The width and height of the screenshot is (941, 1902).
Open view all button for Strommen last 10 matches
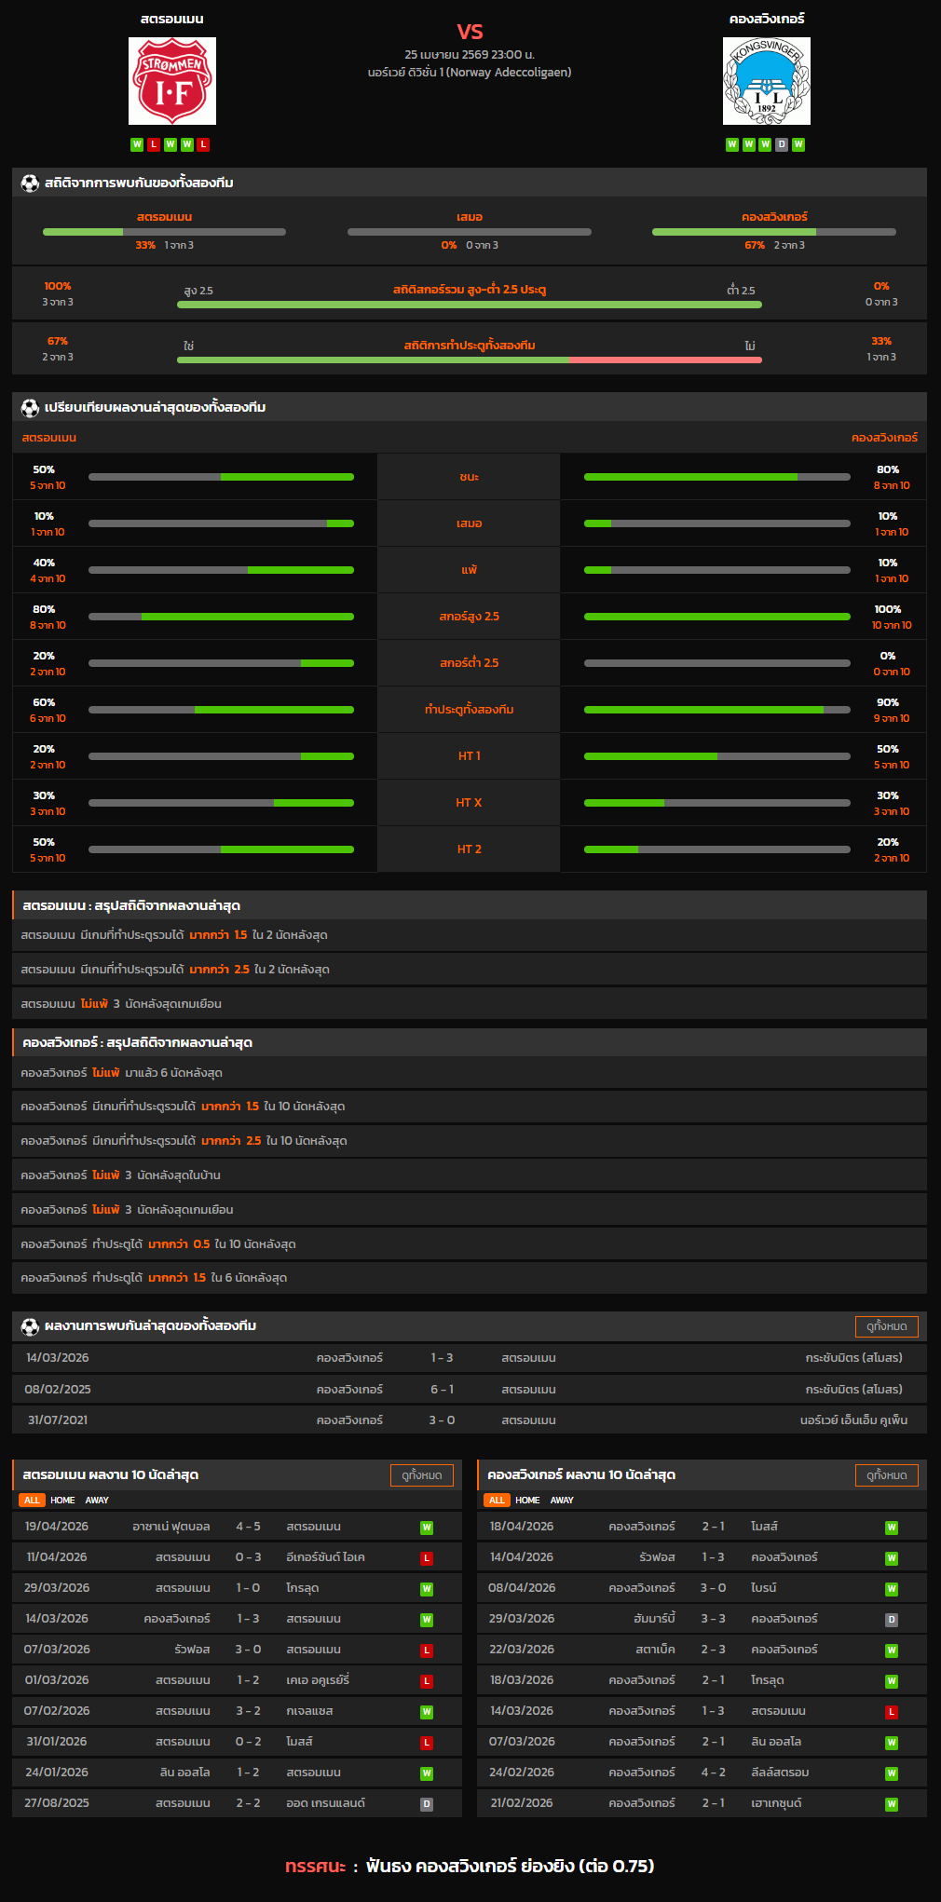pyautogui.click(x=421, y=1475)
